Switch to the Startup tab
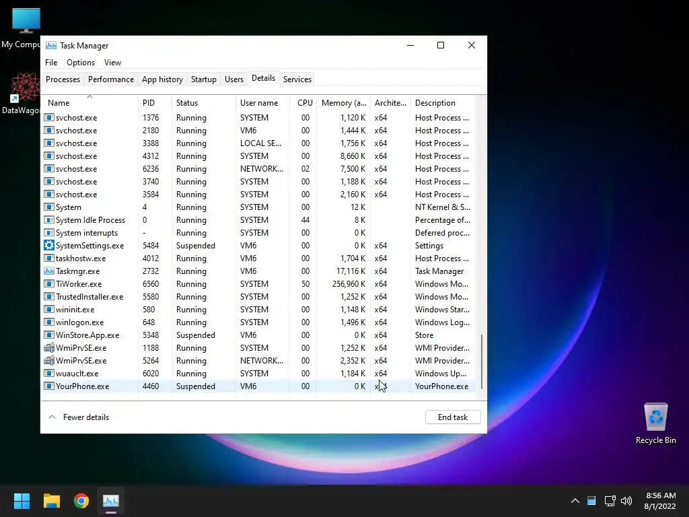The width and height of the screenshot is (689, 517). [203, 79]
